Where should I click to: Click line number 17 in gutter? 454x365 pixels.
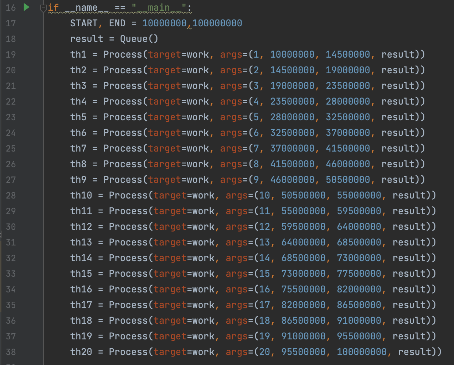click(x=11, y=23)
